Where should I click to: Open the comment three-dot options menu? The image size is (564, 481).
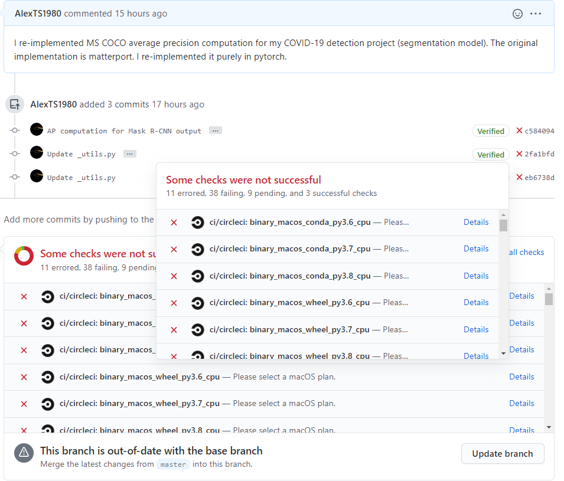pos(536,14)
